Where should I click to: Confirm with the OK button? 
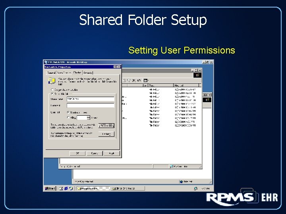[77, 153]
